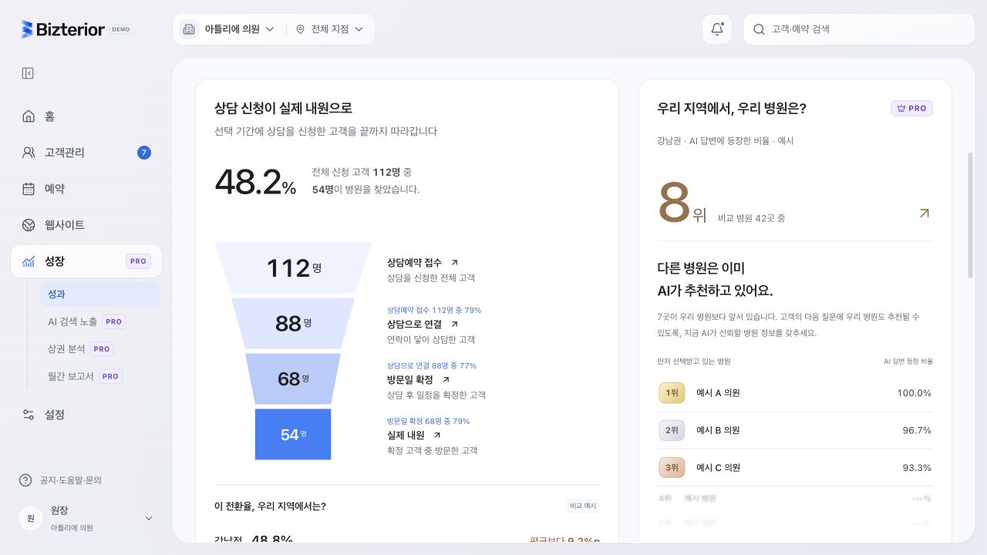Viewport: 987px width, 555px height.
Task: Click the clinic building icon
Action: [189, 29]
